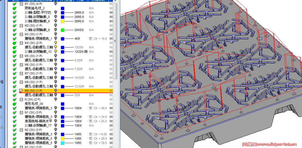Click status check icon of the 12CEN drilling row

pyautogui.click(x=14, y=47)
